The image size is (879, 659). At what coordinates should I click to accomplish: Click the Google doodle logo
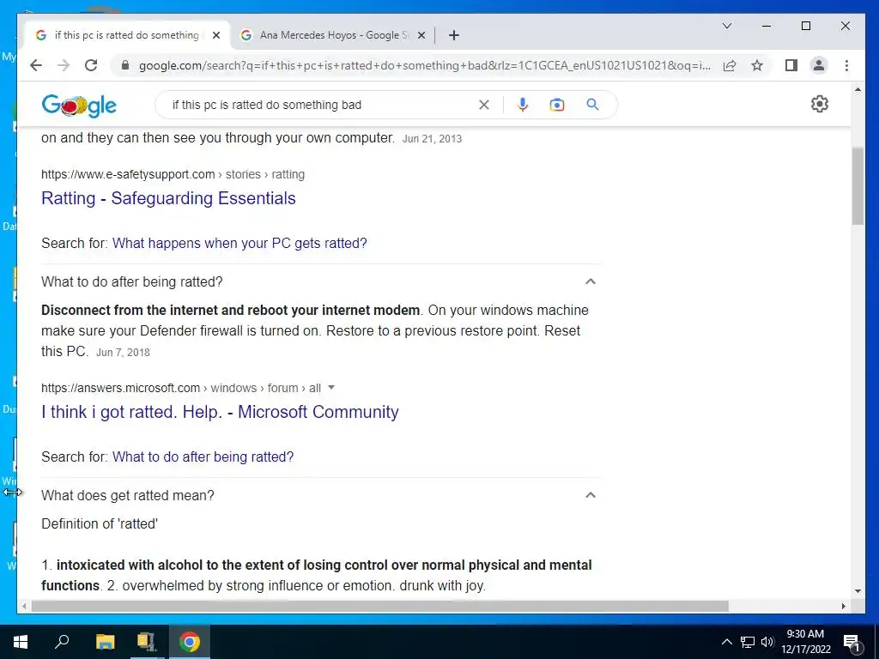(x=79, y=106)
